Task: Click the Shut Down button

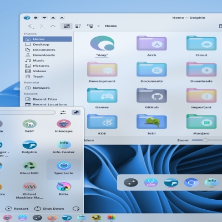Action: point(49,209)
